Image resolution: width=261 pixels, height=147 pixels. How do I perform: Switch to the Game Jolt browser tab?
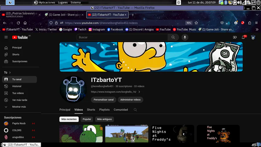click(64, 15)
